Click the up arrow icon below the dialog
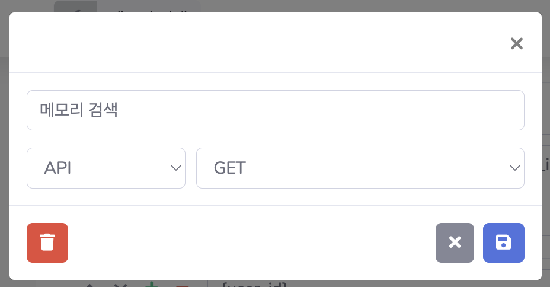 [90, 285]
